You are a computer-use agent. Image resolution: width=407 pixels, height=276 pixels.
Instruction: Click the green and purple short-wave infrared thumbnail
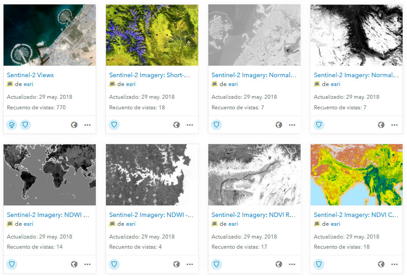click(152, 35)
